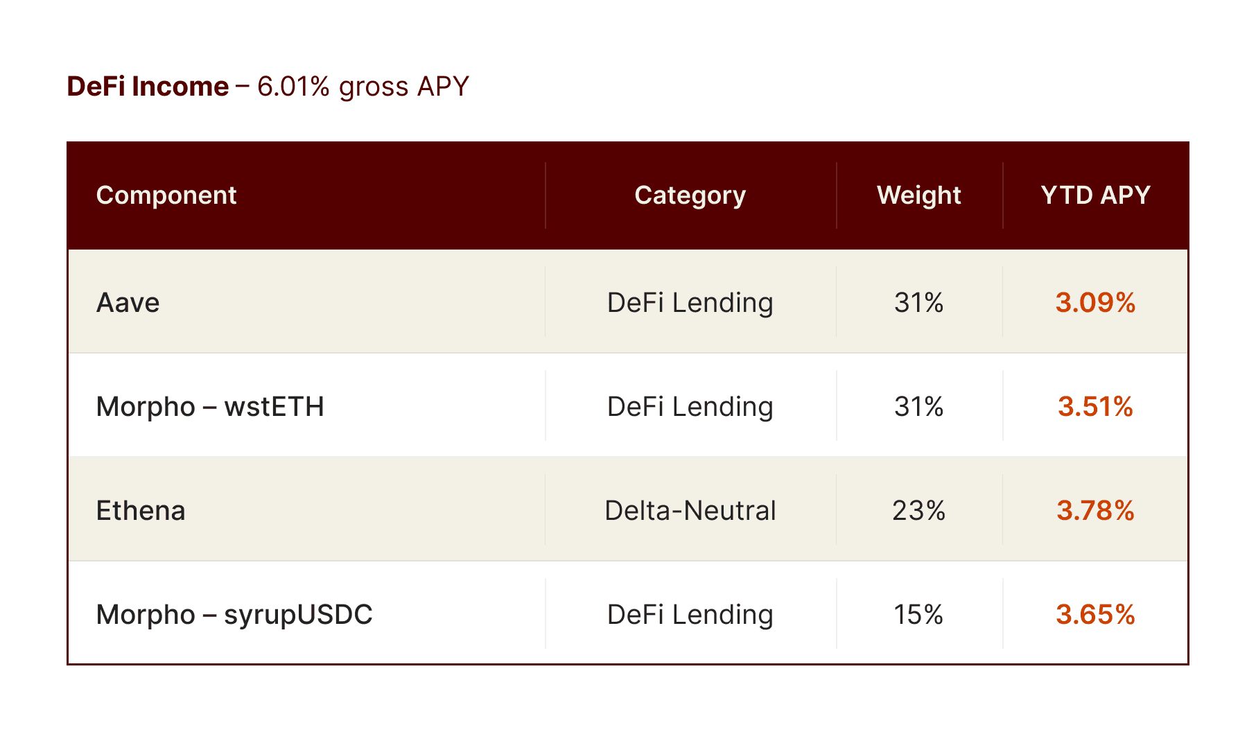1256x732 pixels.
Task: Click Aave's DeFi Lending category cell
Action: click(690, 303)
